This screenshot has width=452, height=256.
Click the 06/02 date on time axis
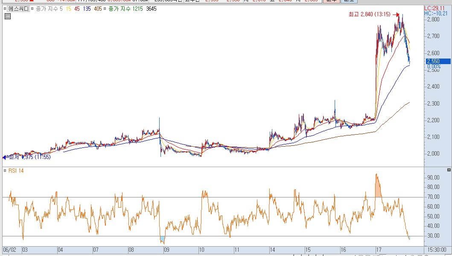[x=9, y=250]
